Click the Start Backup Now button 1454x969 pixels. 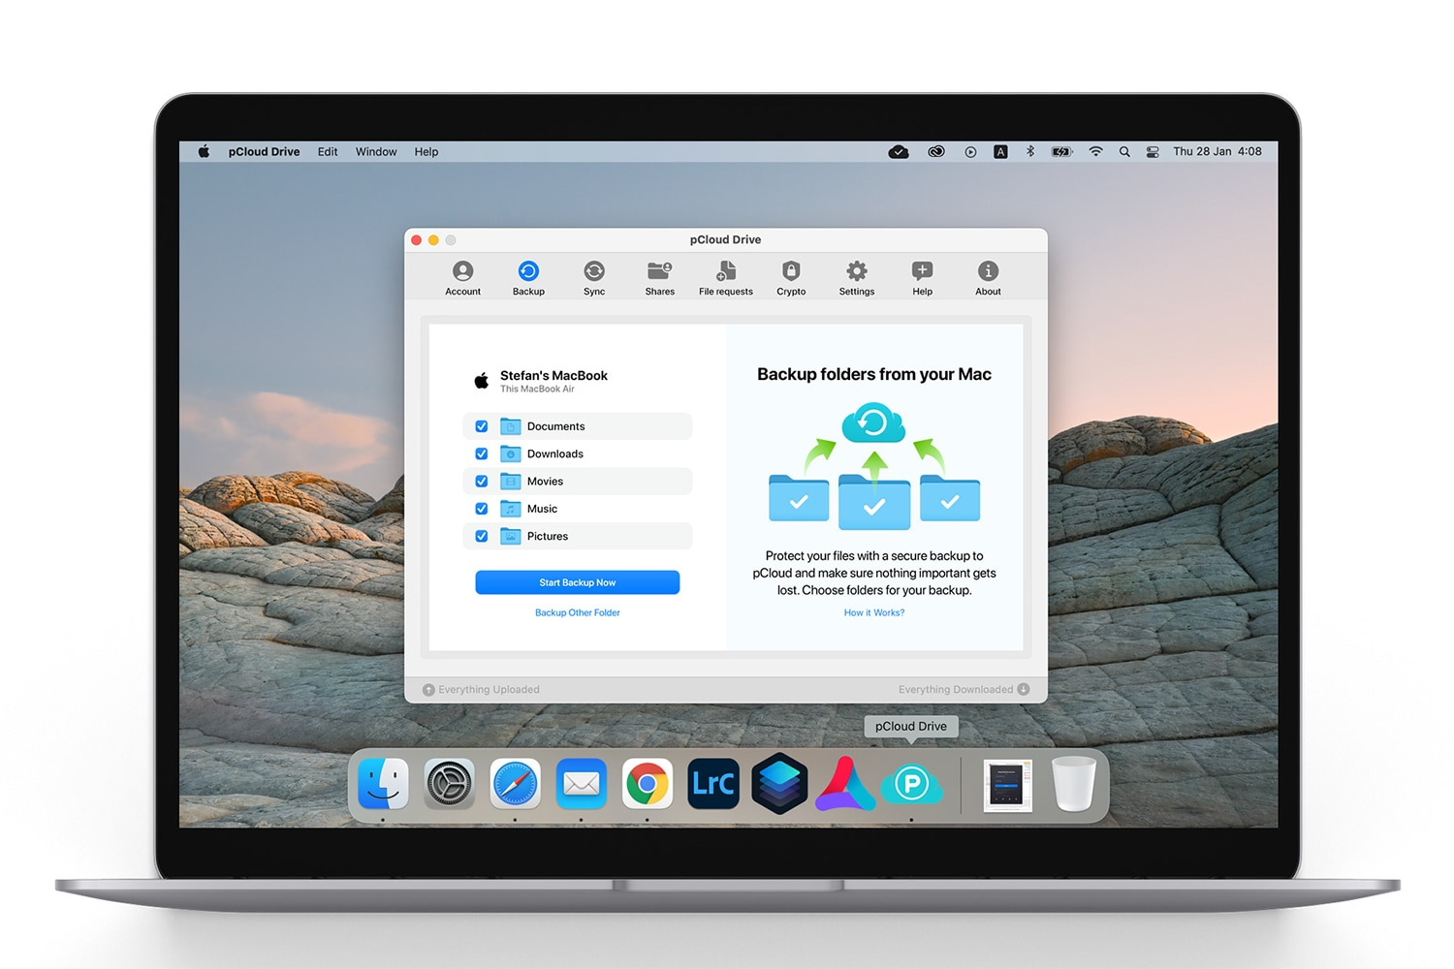point(578,582)
